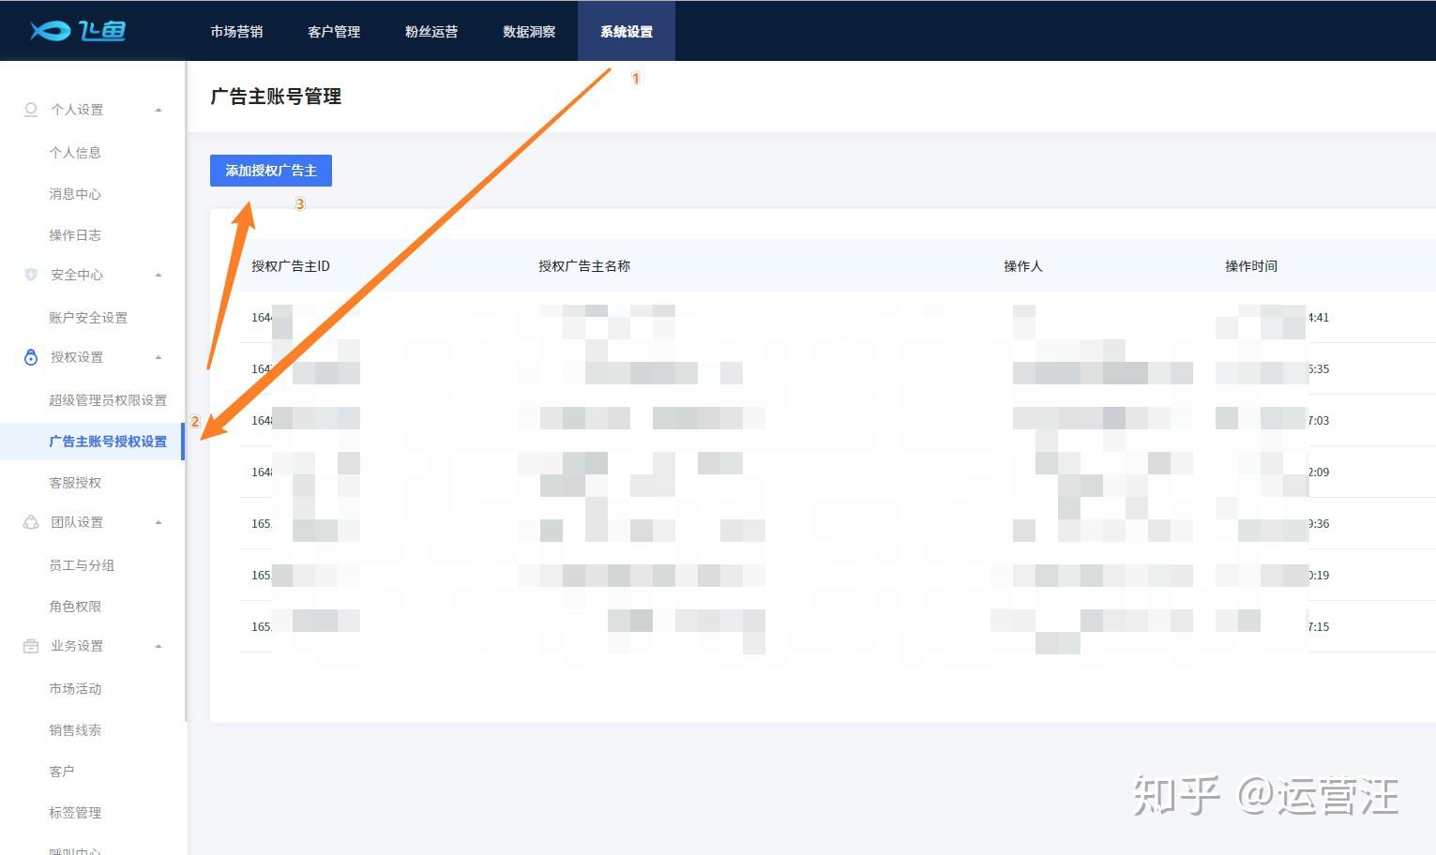Collapse the 安全中心 section arrow
1436x855 pixels.
click(x=159, y=275)
